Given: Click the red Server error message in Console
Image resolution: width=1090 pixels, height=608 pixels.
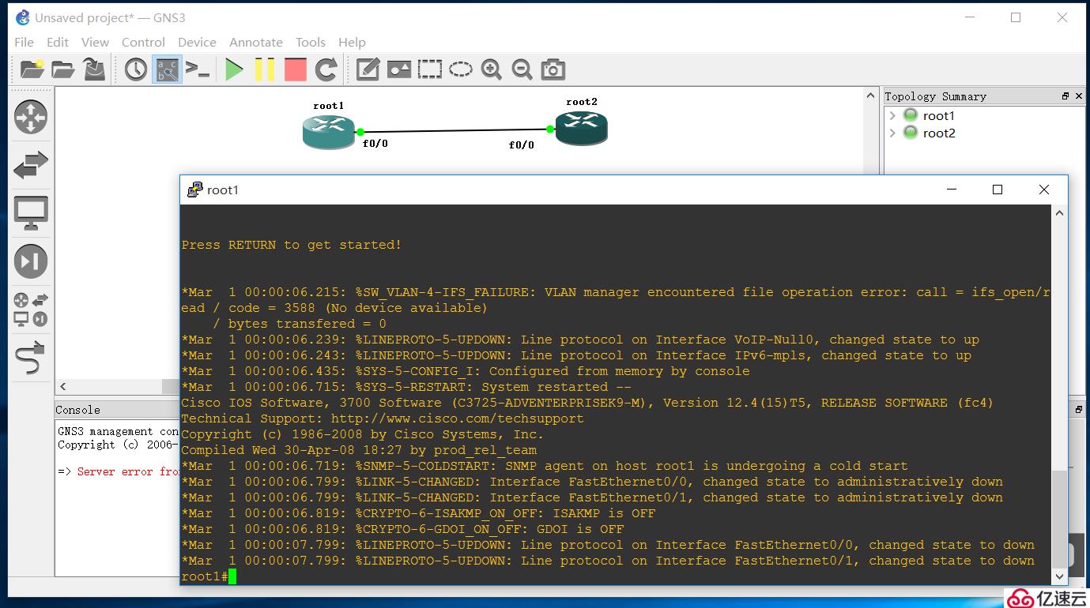Looking at the screenshot, I should pos(126,471).
